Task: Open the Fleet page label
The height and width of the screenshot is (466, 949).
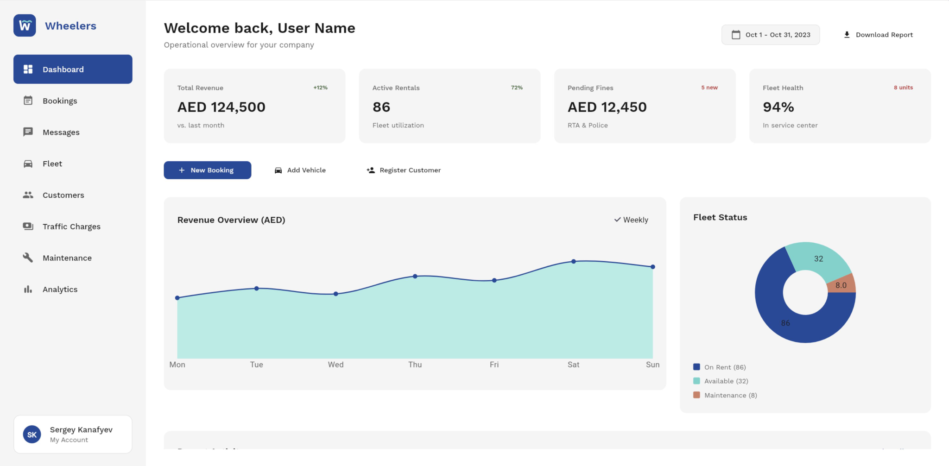Action: pyautogui.click(x=52, y=164)
